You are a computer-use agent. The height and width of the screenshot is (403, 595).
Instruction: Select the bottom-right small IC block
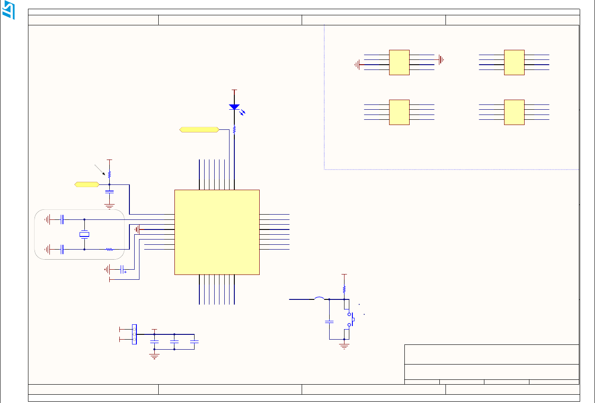point(514,112)
